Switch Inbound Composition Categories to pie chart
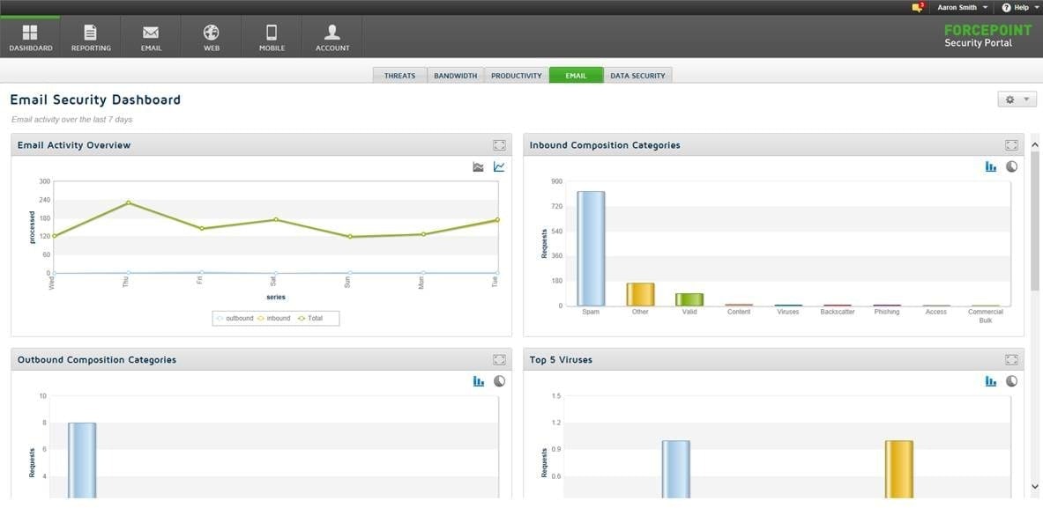1043x508 pixels. (x=1011, y=166)
